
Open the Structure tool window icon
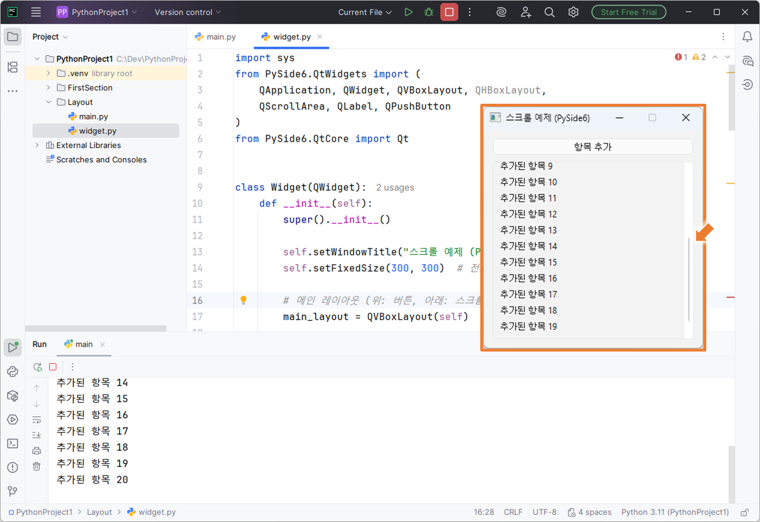pyautogui.click(x=13, y=67)
